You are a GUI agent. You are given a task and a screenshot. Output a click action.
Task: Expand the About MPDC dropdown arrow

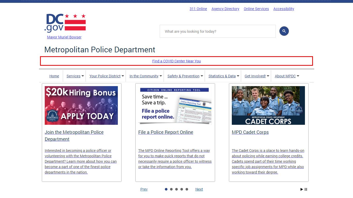[x=298, y=76]
